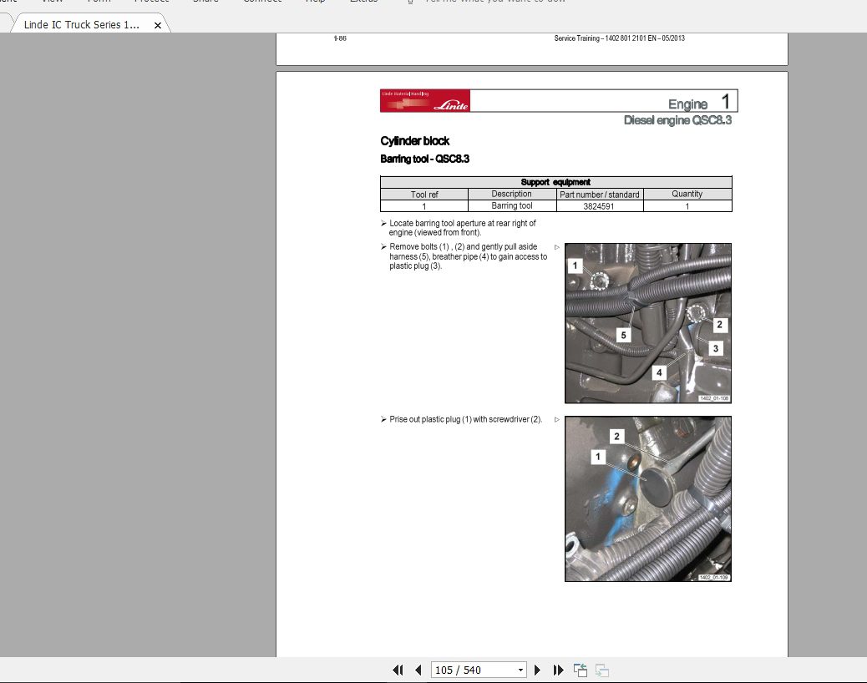Click the 'Tool ref' column header

pos(424,195)
